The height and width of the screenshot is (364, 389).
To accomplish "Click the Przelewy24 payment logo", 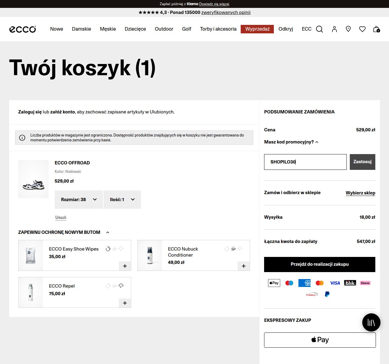I will click(x=312, y=294).
